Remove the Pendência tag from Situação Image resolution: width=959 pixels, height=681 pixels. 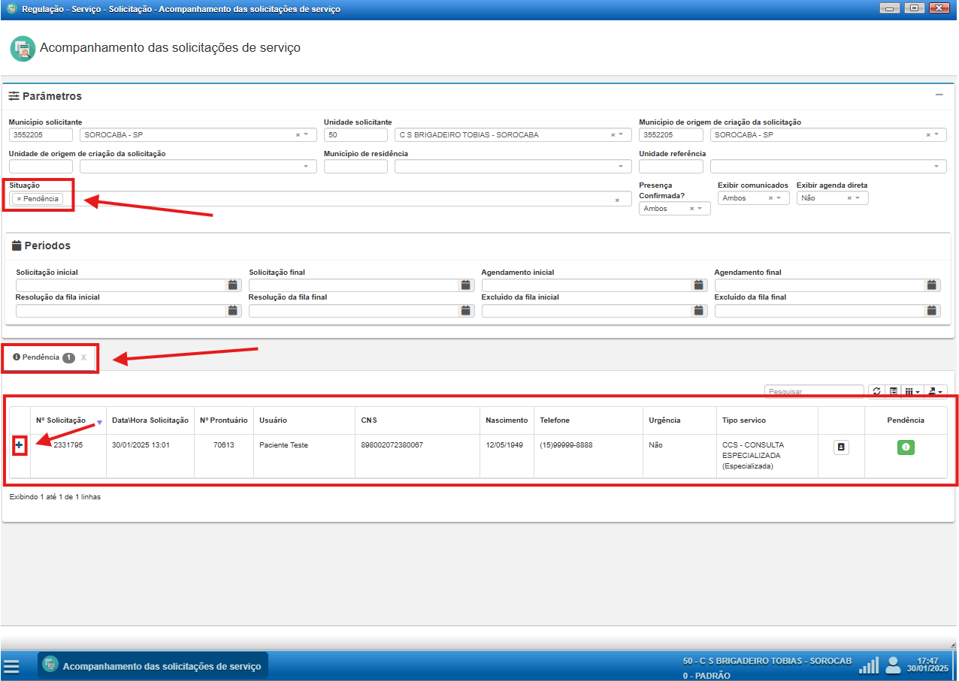19,199
